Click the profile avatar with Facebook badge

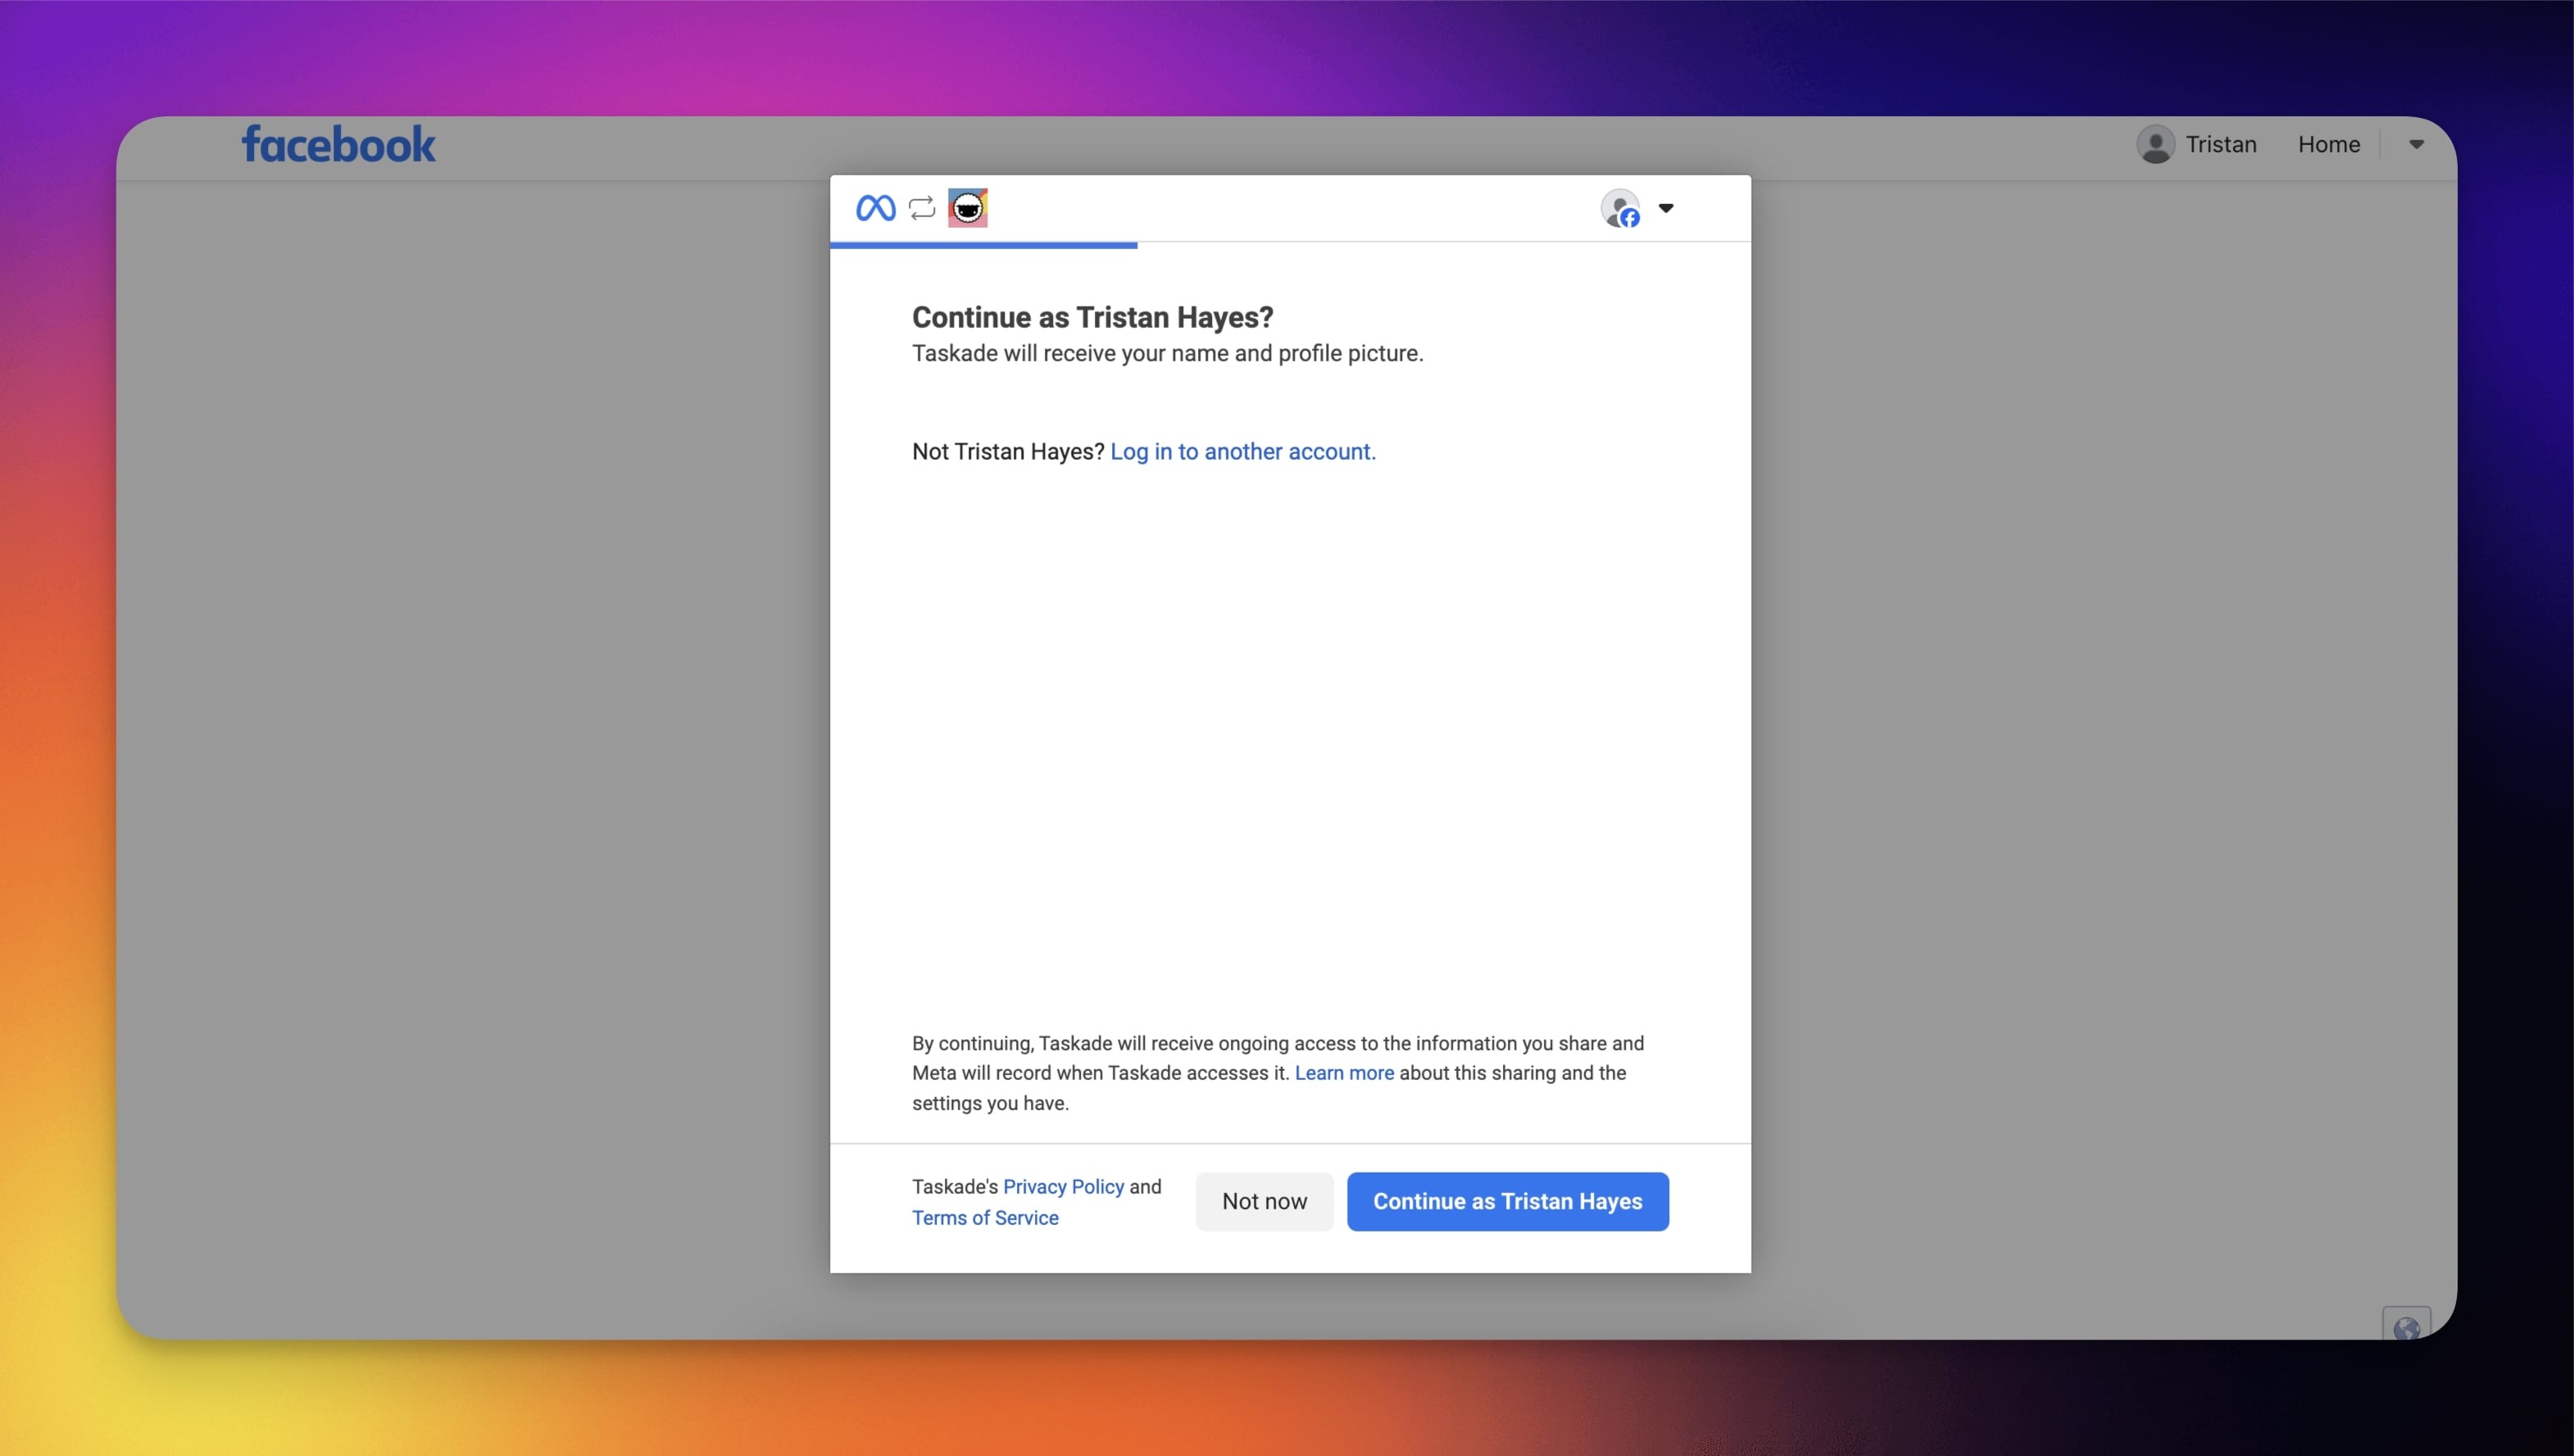(x=1620, y=209)
